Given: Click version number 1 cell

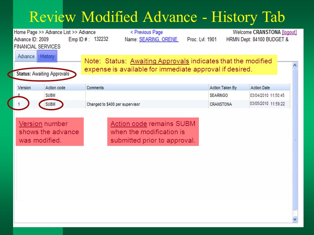Looking at the screenshot, I should (x=19, y=104).
